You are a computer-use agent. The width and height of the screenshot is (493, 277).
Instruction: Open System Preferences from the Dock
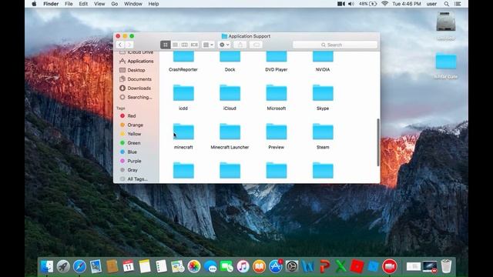pos(292,266)
